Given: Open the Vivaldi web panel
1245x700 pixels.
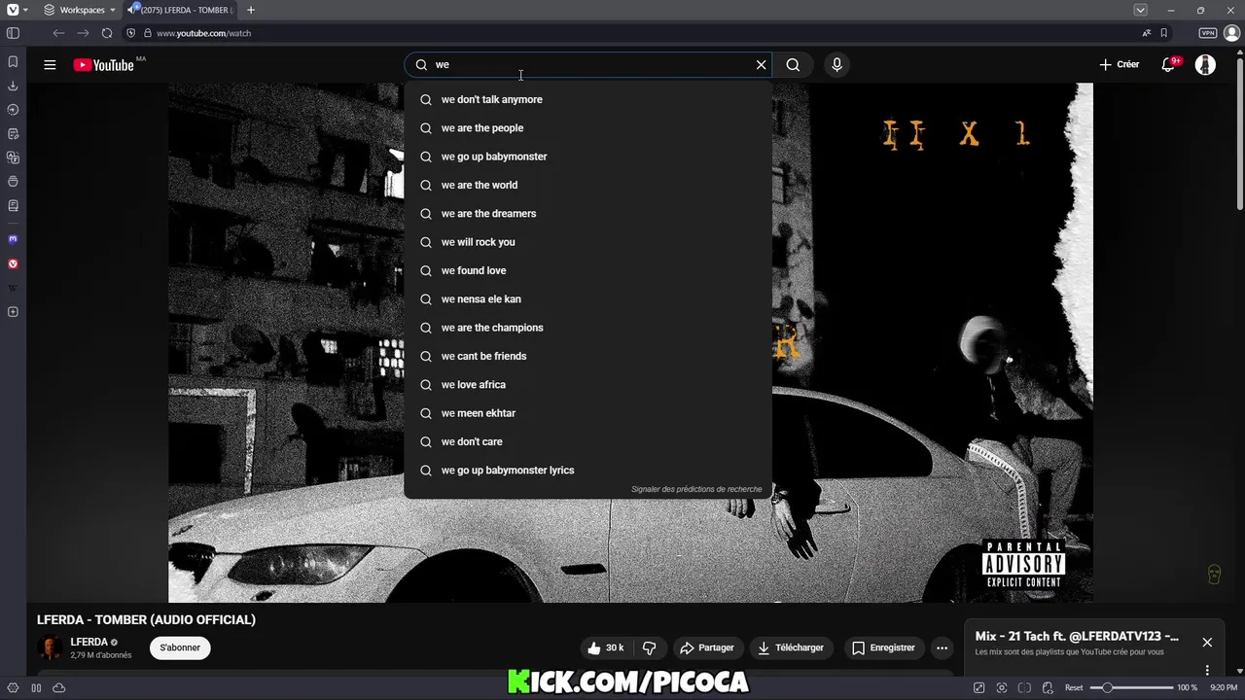Looking at the screenshot, I should tap(13, 263).
